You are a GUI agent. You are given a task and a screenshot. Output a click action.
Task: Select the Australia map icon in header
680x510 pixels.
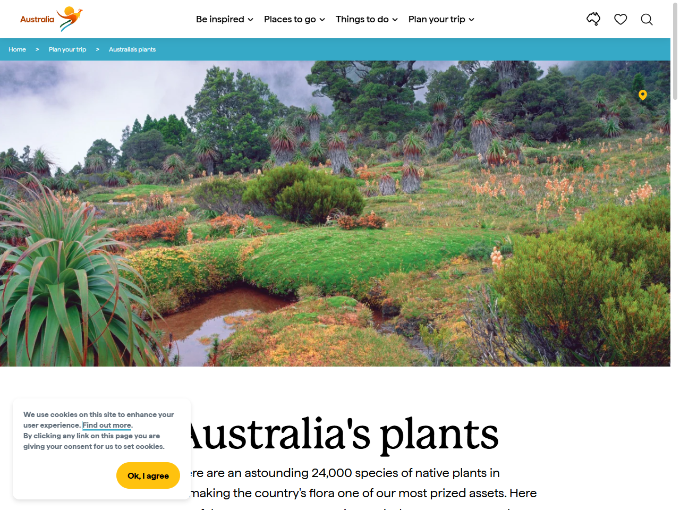tap(593, 18)
